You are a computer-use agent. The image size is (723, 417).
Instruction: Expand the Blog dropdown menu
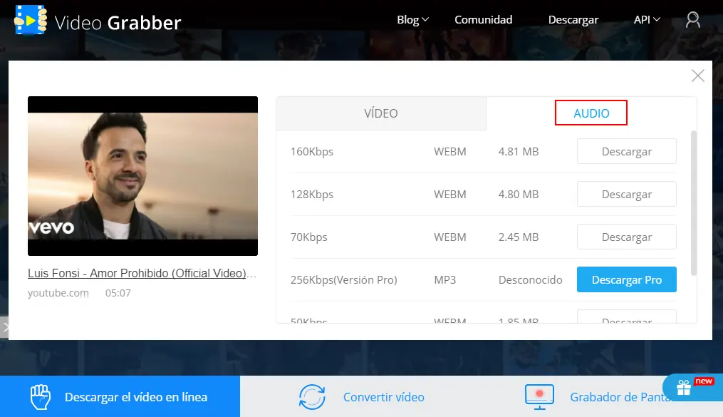click(412, 20)
